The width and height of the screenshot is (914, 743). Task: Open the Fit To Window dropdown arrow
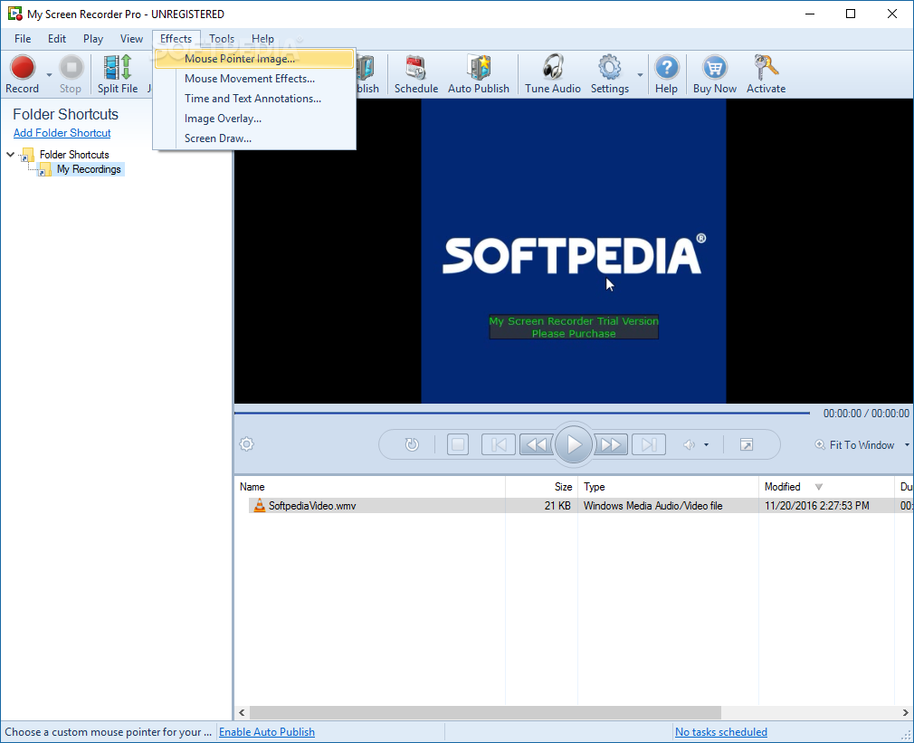907,444
